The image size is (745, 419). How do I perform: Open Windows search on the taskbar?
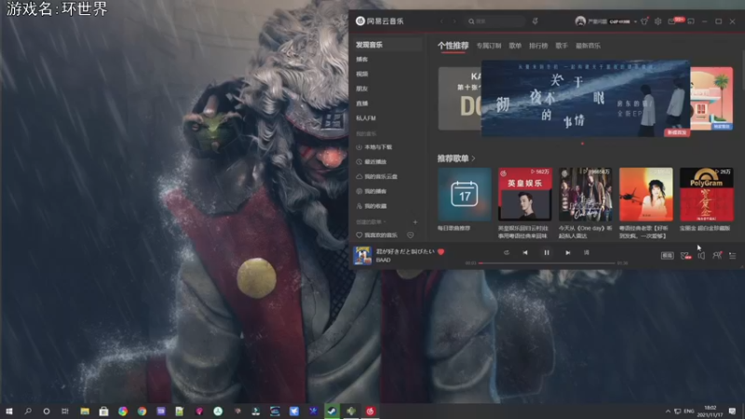(28, 411)
